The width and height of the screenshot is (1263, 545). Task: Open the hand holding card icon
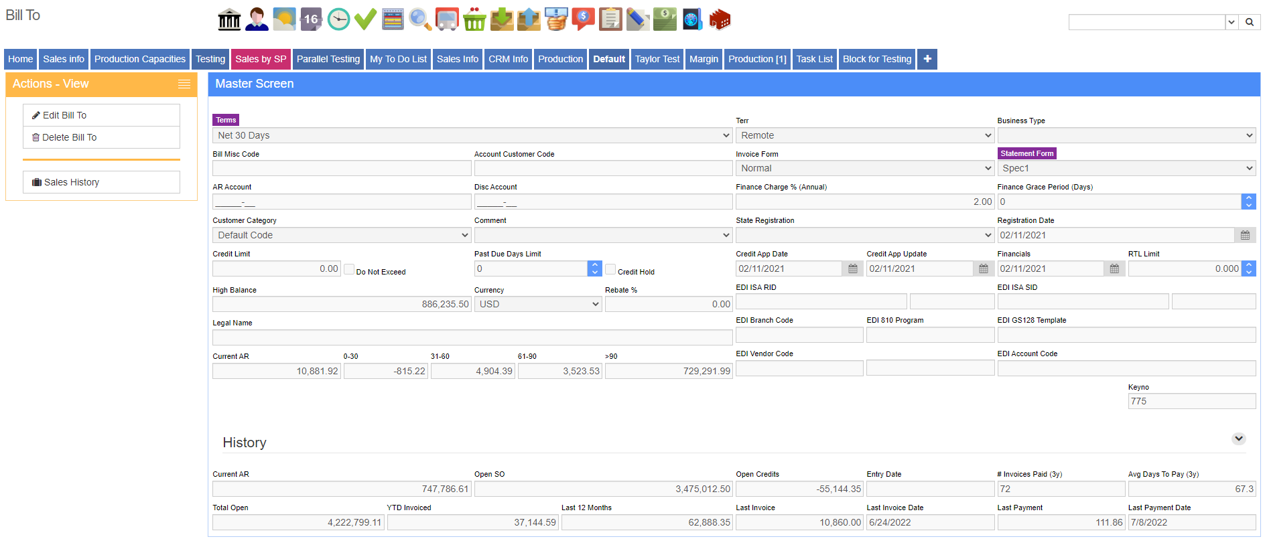click(x=556, y=19)
